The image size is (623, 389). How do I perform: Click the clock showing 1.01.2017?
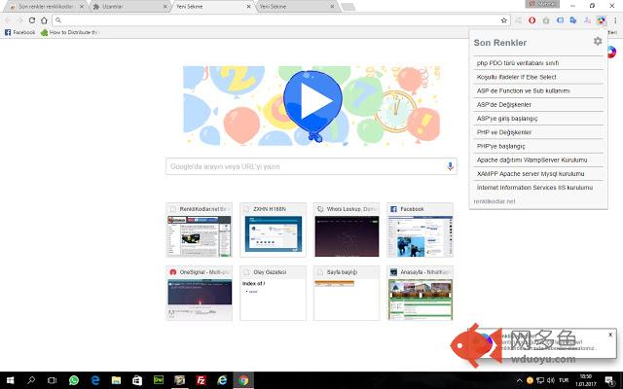click(x=586, y=380)
